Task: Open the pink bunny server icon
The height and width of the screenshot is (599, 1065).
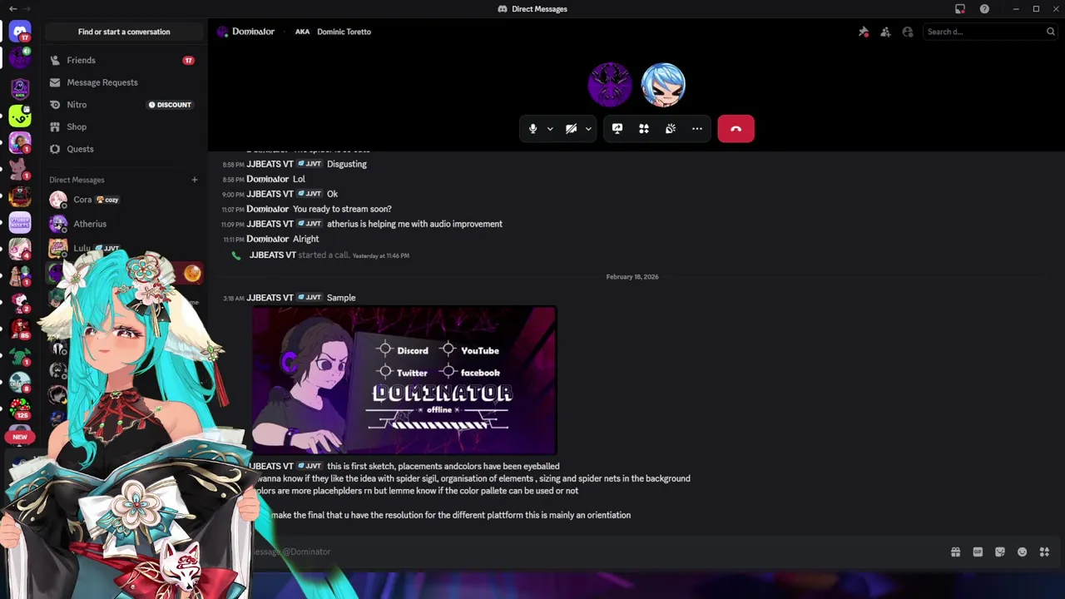Action: click(20, 170)
